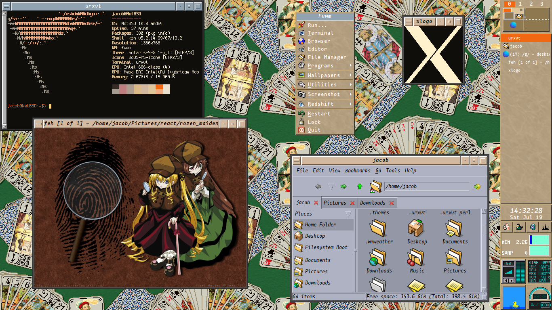Focus the jacob window in the window list
The image size is (552, 310).
pos(526,46)
